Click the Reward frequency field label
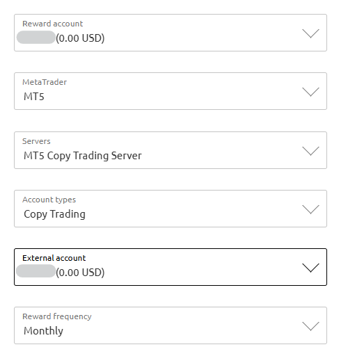 coord(57,316)
